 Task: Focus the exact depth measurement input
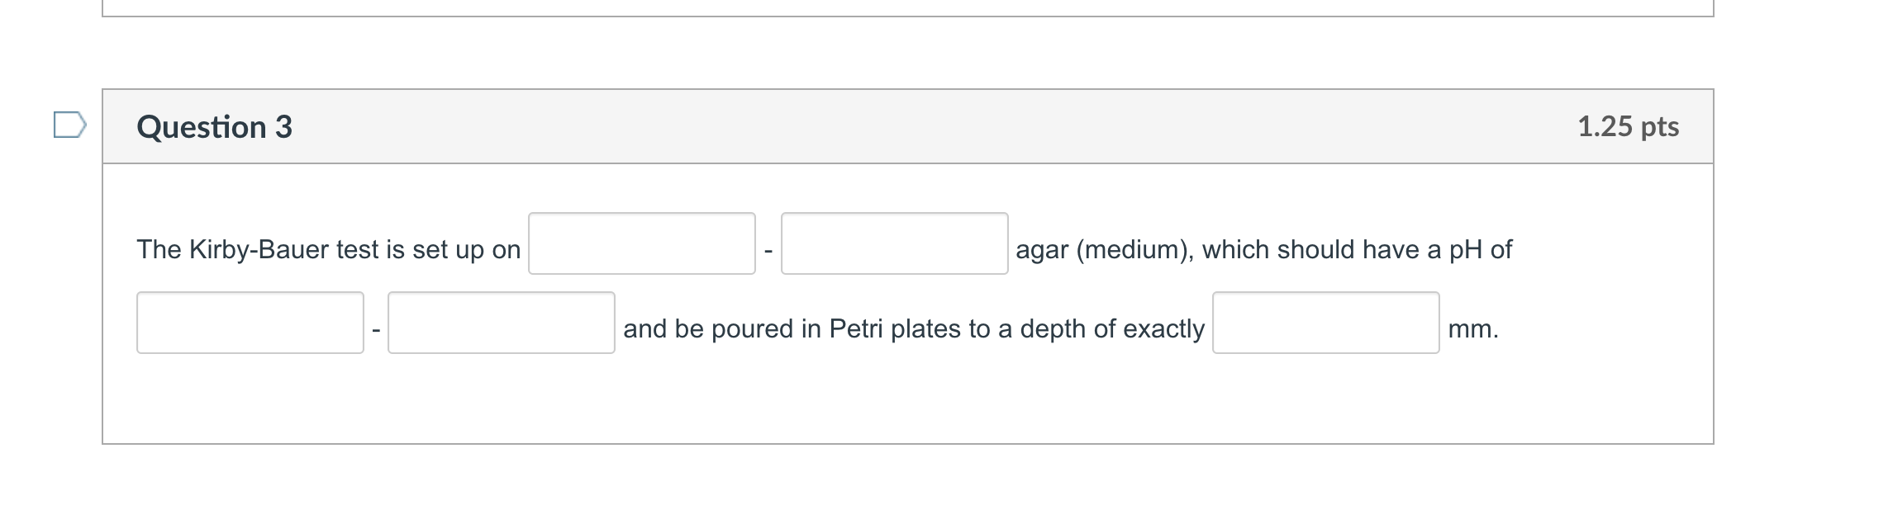[1326, 327]
